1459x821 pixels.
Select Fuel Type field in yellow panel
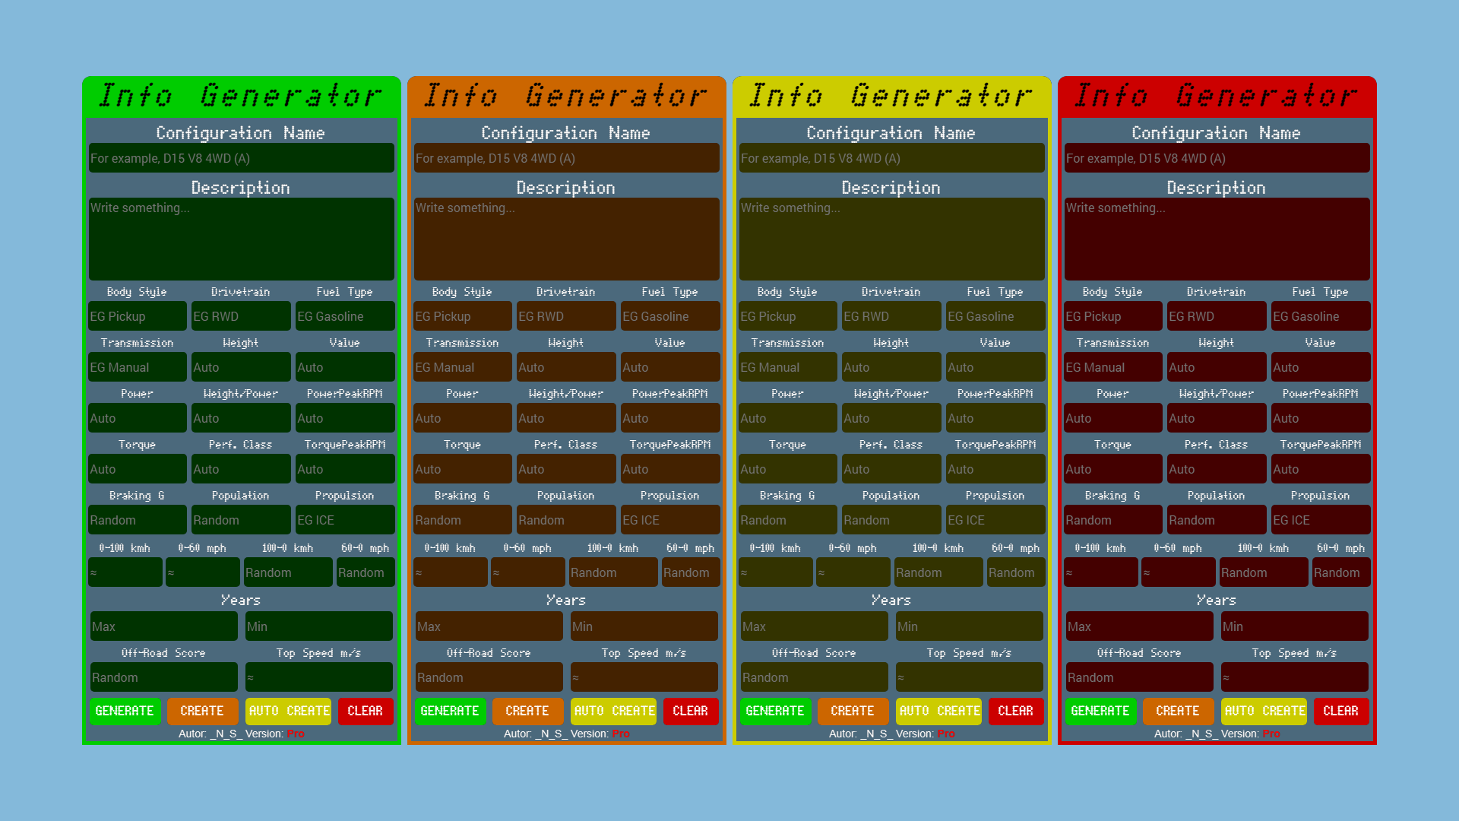tap(995, 316)
